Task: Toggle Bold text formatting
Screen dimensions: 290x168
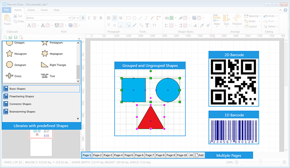Action: tap(83, 18)
